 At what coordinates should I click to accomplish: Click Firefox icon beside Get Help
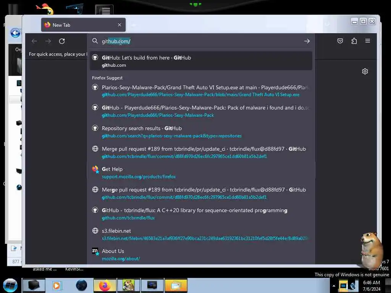pyautogui.click(x=95, y=169)
